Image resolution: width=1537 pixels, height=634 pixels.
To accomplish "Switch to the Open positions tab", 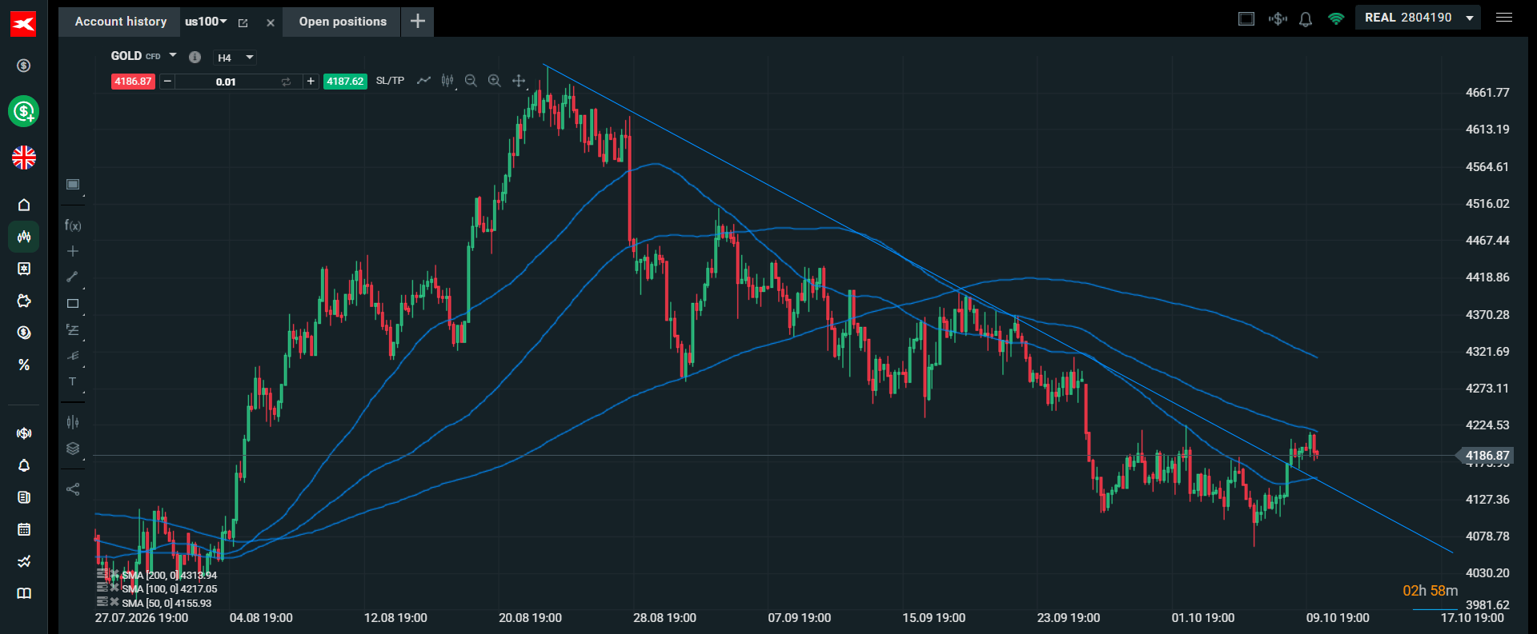I will 343,22.
